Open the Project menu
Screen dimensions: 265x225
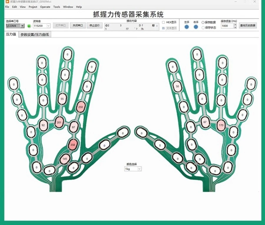click(x=33, y=7)
